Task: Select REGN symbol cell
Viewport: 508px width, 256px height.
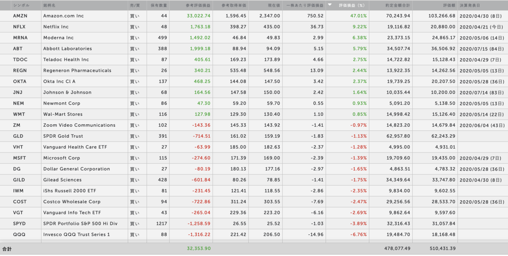Action: pos(20,70)
